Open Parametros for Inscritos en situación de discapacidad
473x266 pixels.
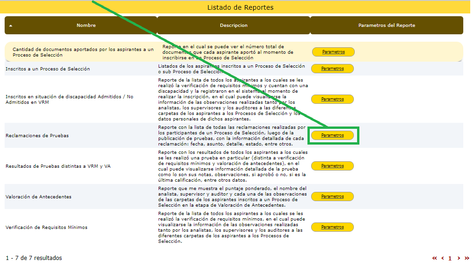point(332,99)
